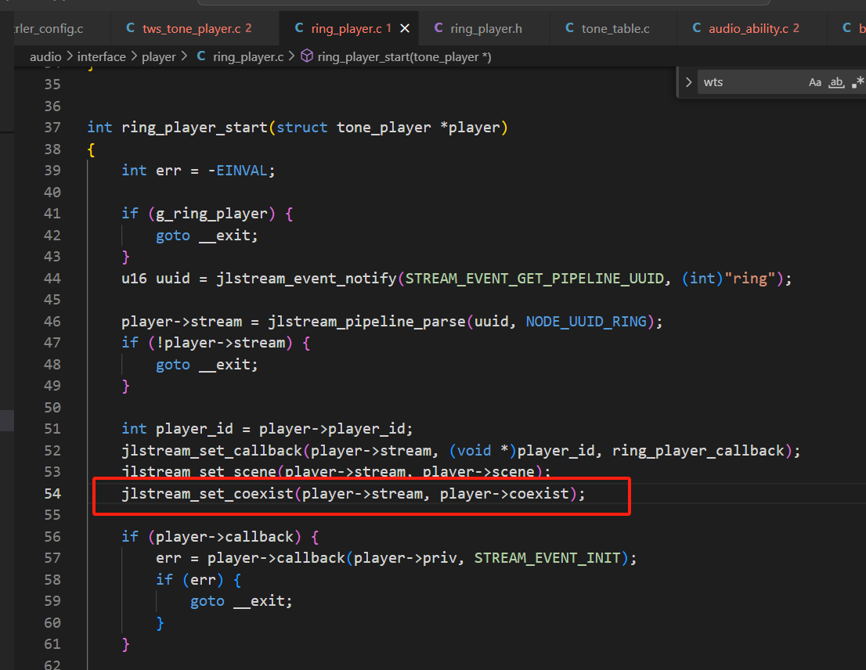Screen dimensions: 866x670
Task: Toggle Match Whole Word in the find widget
Action: pyautogui.click(x=837, y=82)
